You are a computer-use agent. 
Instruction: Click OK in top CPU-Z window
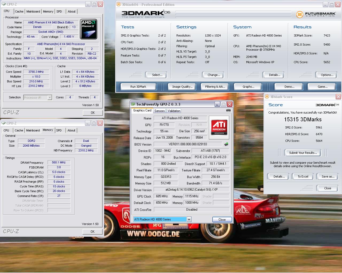[x=93, y=113]
